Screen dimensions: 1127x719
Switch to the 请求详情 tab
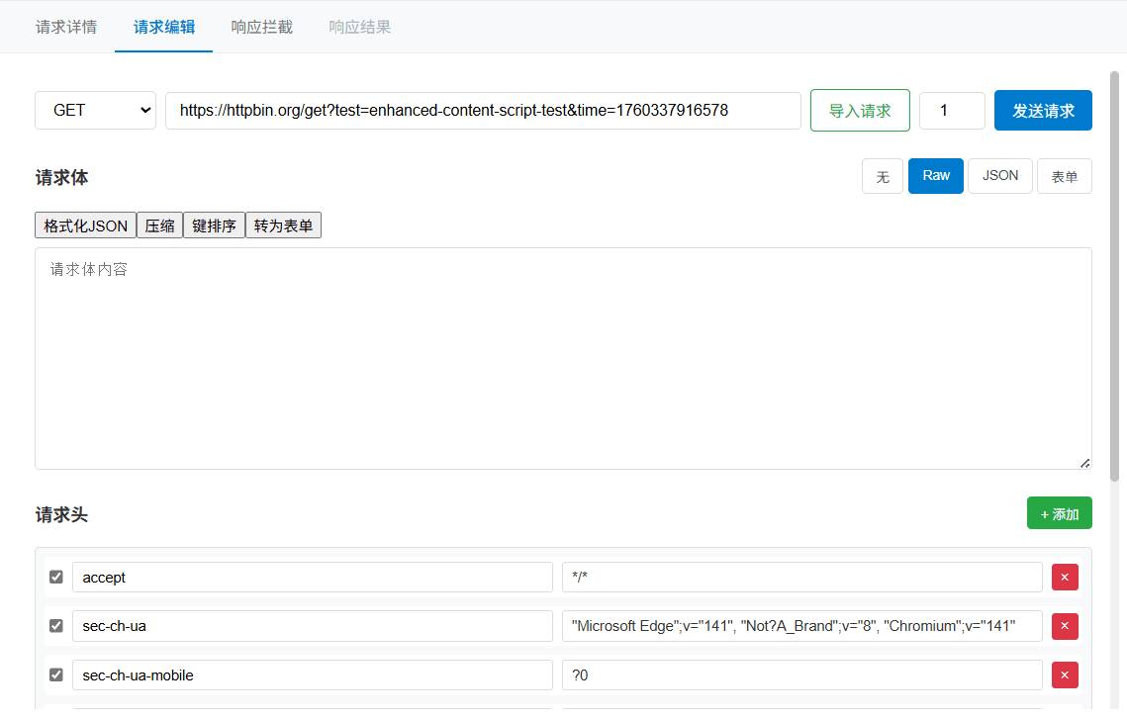tap(66, 27)
